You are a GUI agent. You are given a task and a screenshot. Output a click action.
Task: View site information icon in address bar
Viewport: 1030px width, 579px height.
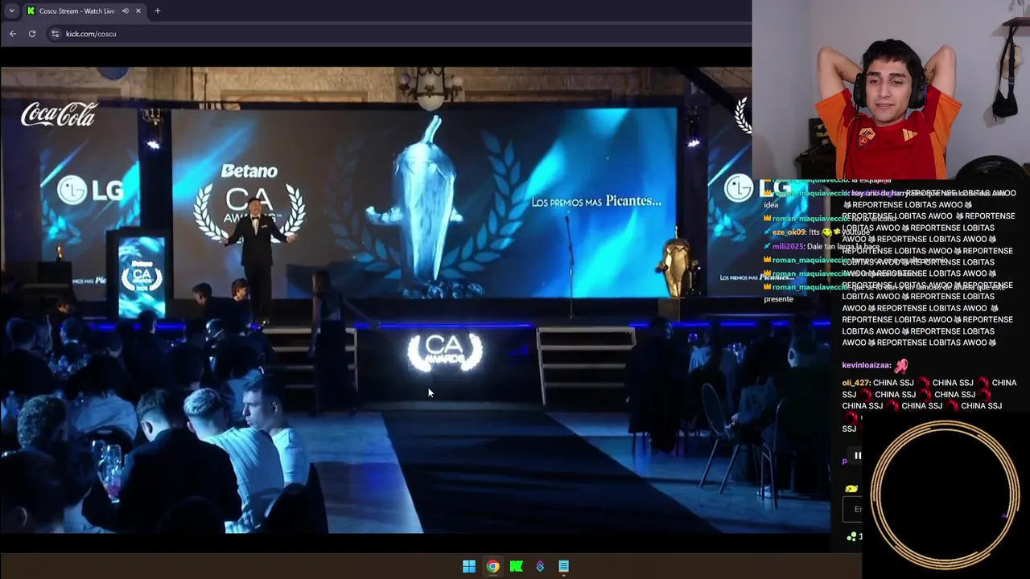pos(55,34)
